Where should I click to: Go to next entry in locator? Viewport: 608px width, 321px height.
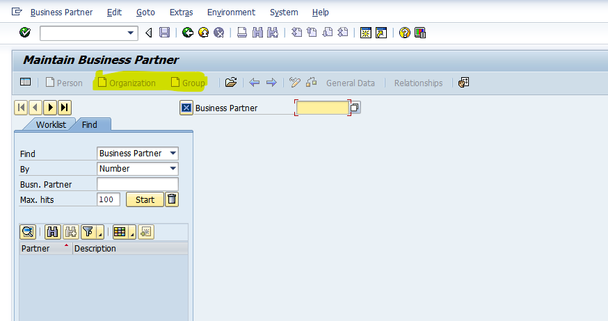click(50, 108)
